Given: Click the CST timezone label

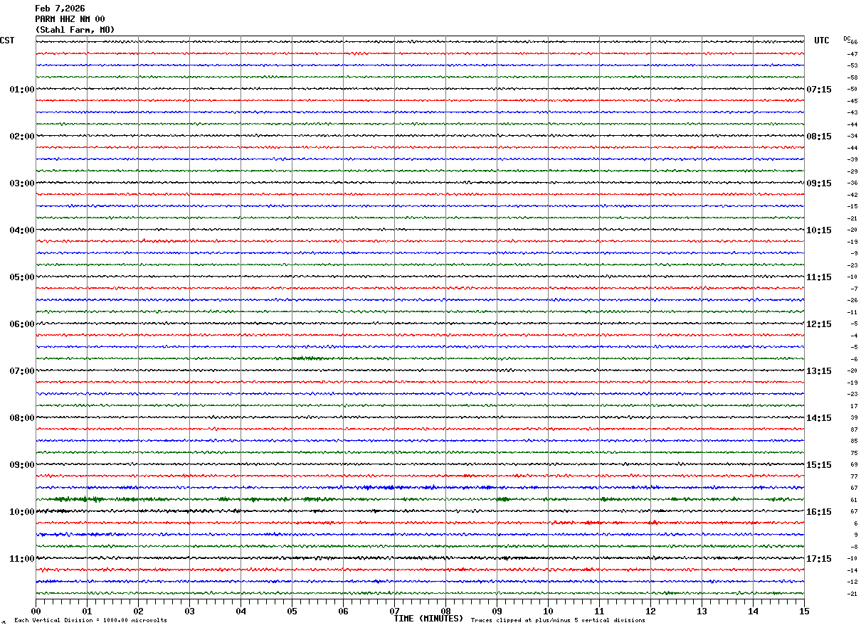Looking at the screenshot, I should click(x=7, y=41).
